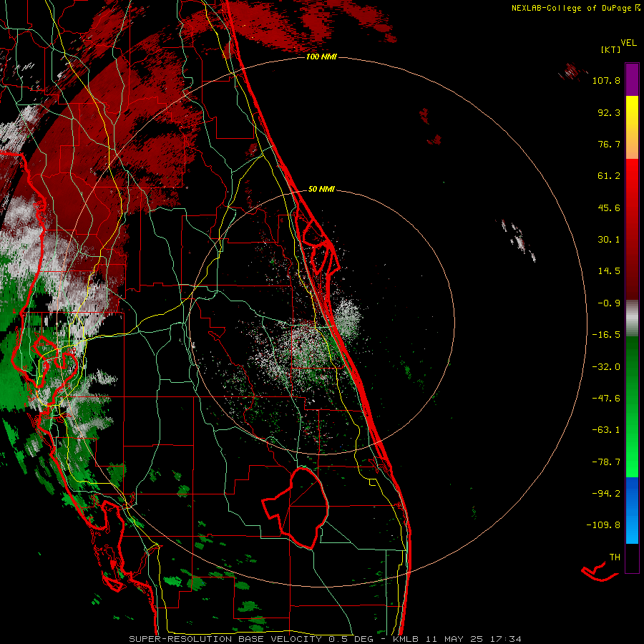644x644 pixels.
Task: Click the -16.5 velocity scale value
Action: pos(606,335)
